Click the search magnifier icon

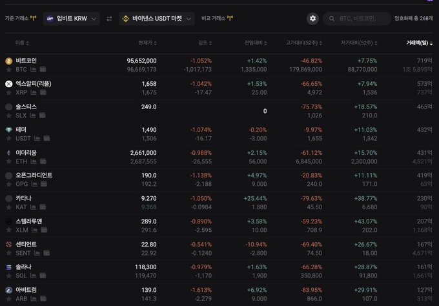332,19
